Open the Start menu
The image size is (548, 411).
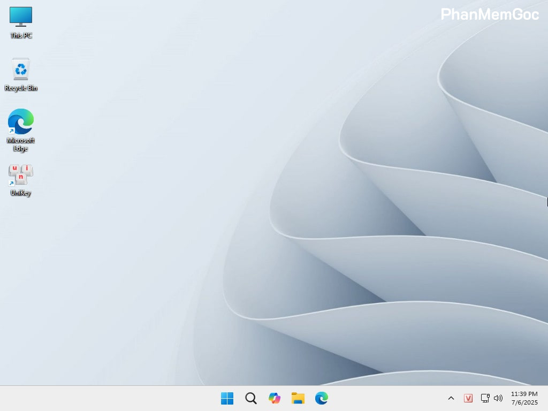pyautogui.click(x=227, y=398)
